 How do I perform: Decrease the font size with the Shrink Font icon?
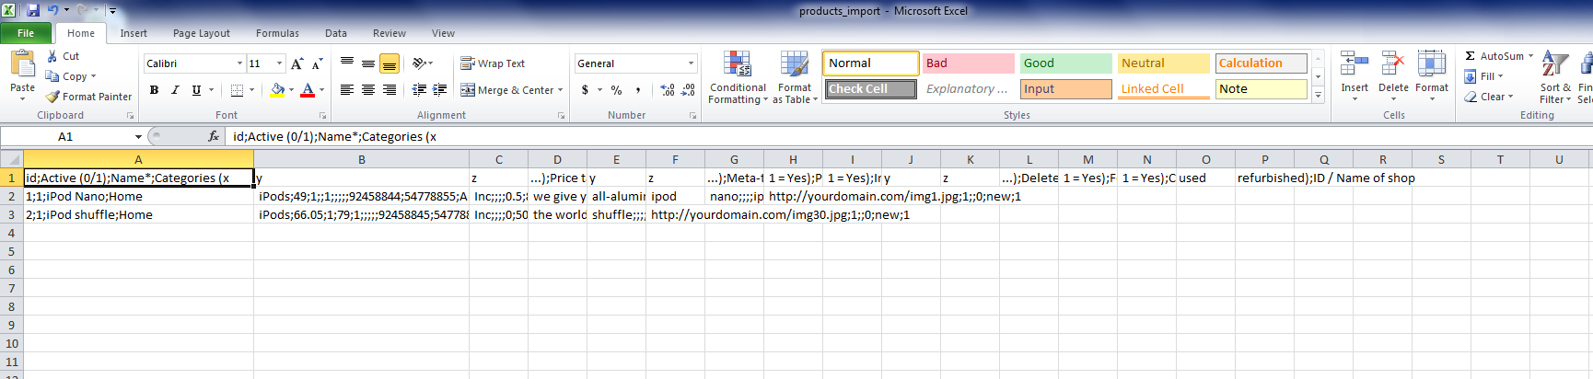click(317, 63)
